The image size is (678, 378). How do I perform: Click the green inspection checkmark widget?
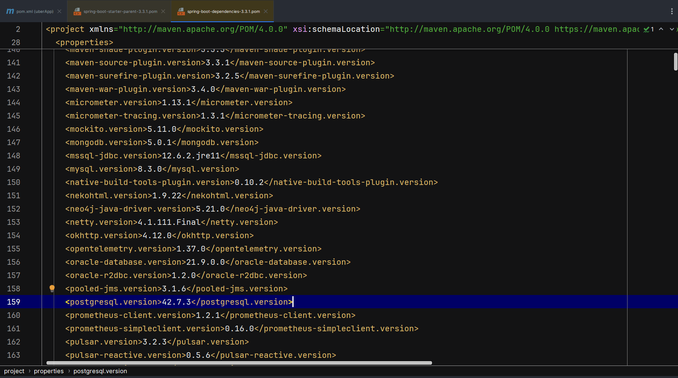tap(649, 29)
